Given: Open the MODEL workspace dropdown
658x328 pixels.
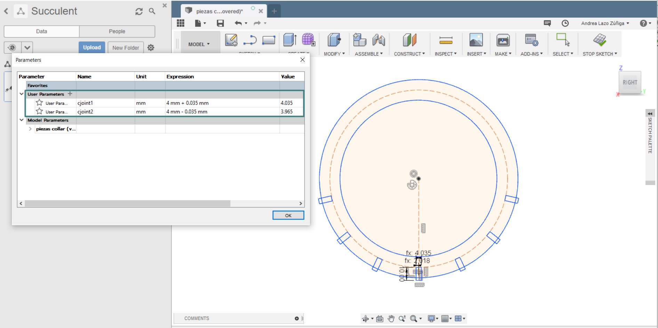Looking at the screenshot, I should click(199, 44).
